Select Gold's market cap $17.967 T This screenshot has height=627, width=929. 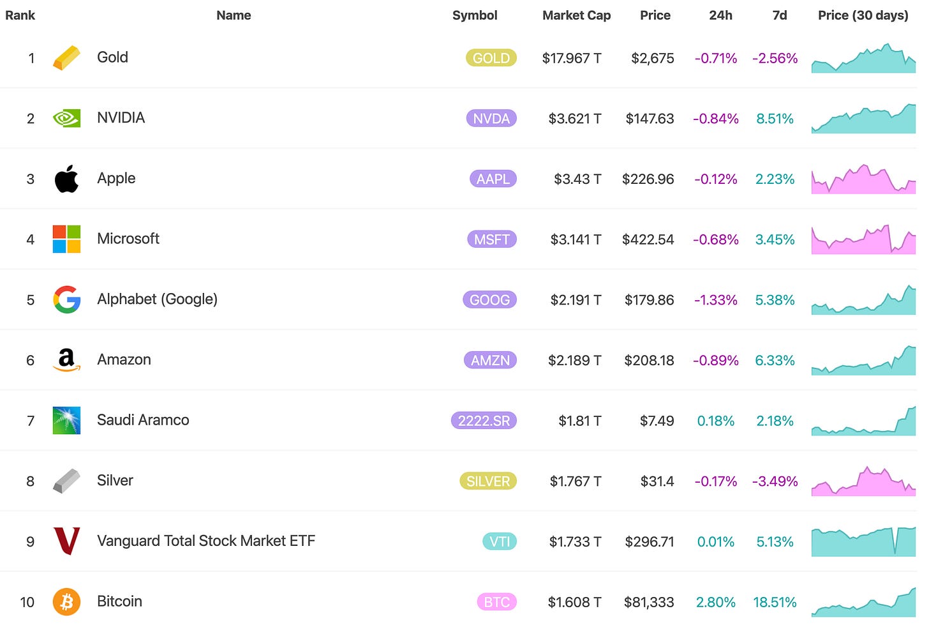(x=572, y=58)
